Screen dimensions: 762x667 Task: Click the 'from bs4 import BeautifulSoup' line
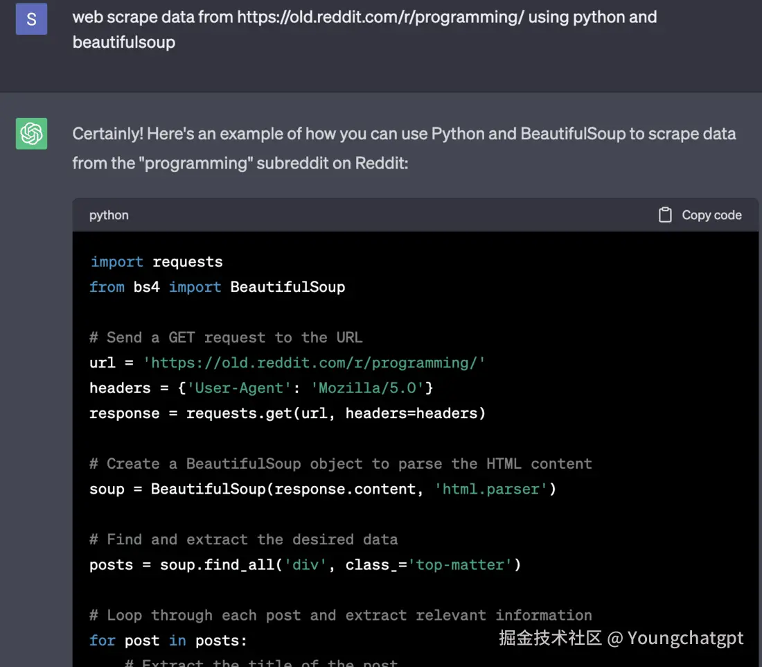click(x=217, y=287)
